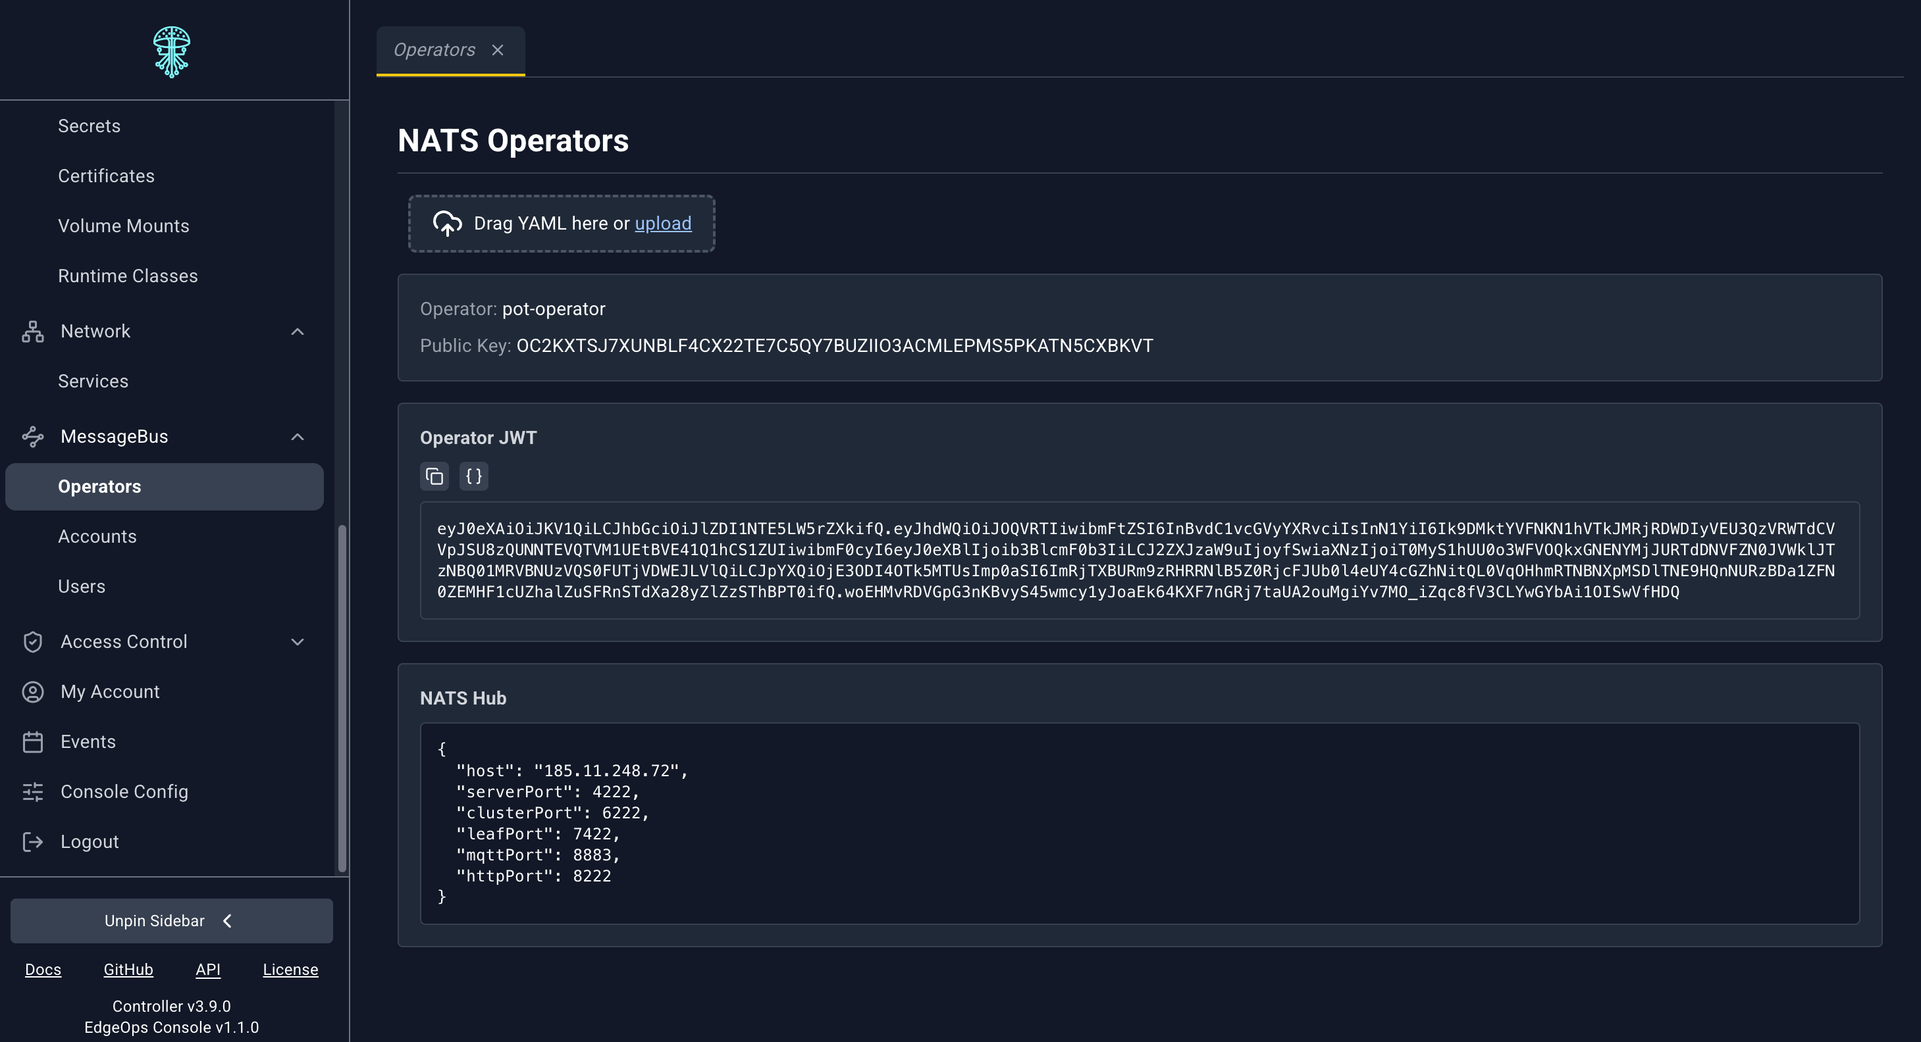Expand the Access Control section
This screenshot has height=1042, width=1921.
pos(298,642)
